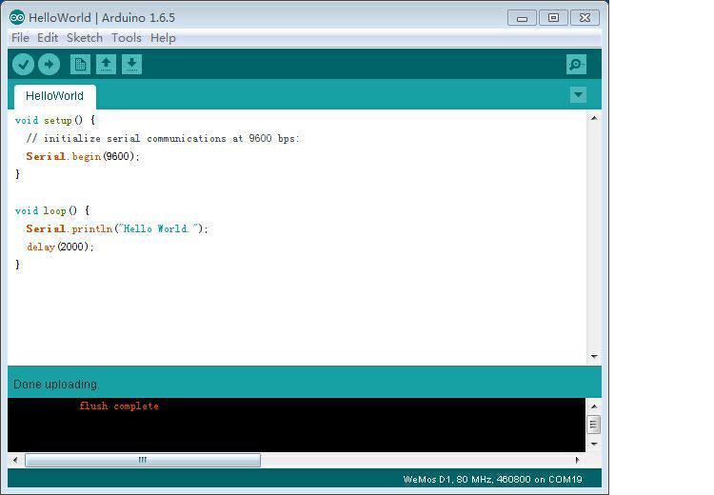Open the File menu
This screenshot has width=714, height=495.
[20, 38]
